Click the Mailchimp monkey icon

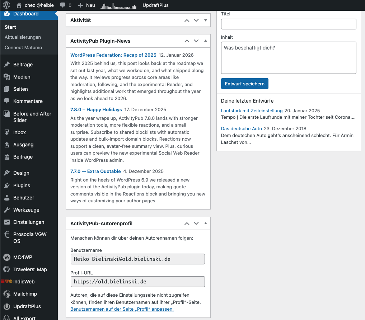coord(7,294)
